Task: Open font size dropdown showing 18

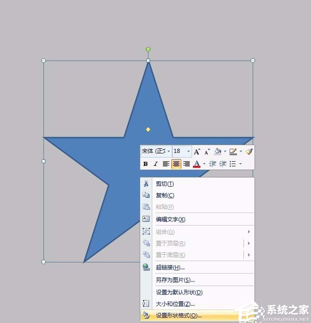Action: click(188, 152)
